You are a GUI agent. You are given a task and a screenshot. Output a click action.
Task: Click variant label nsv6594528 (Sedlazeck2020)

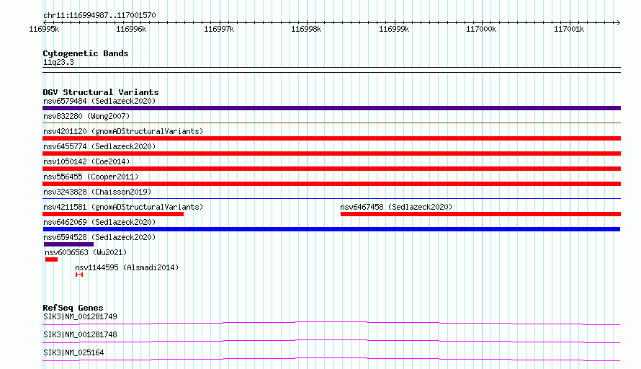[99, 237]
